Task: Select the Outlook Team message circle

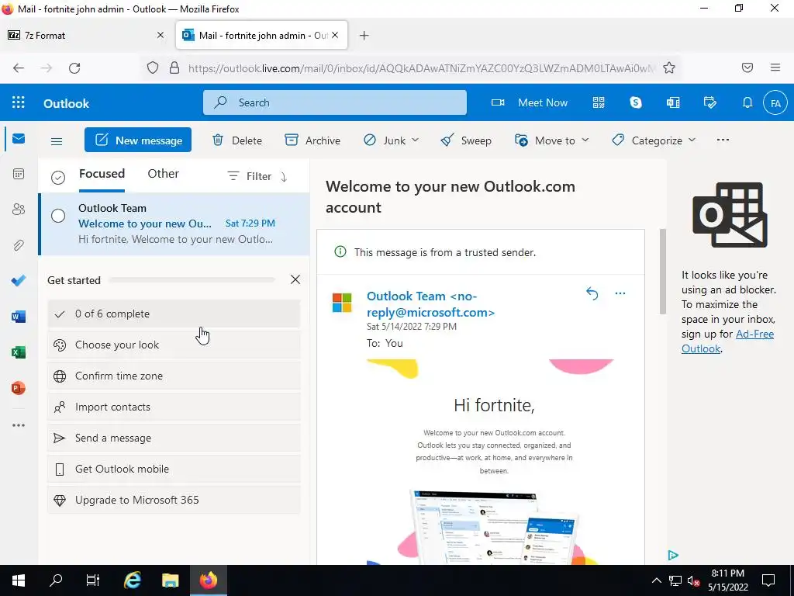Action: [x=58, y=216]
